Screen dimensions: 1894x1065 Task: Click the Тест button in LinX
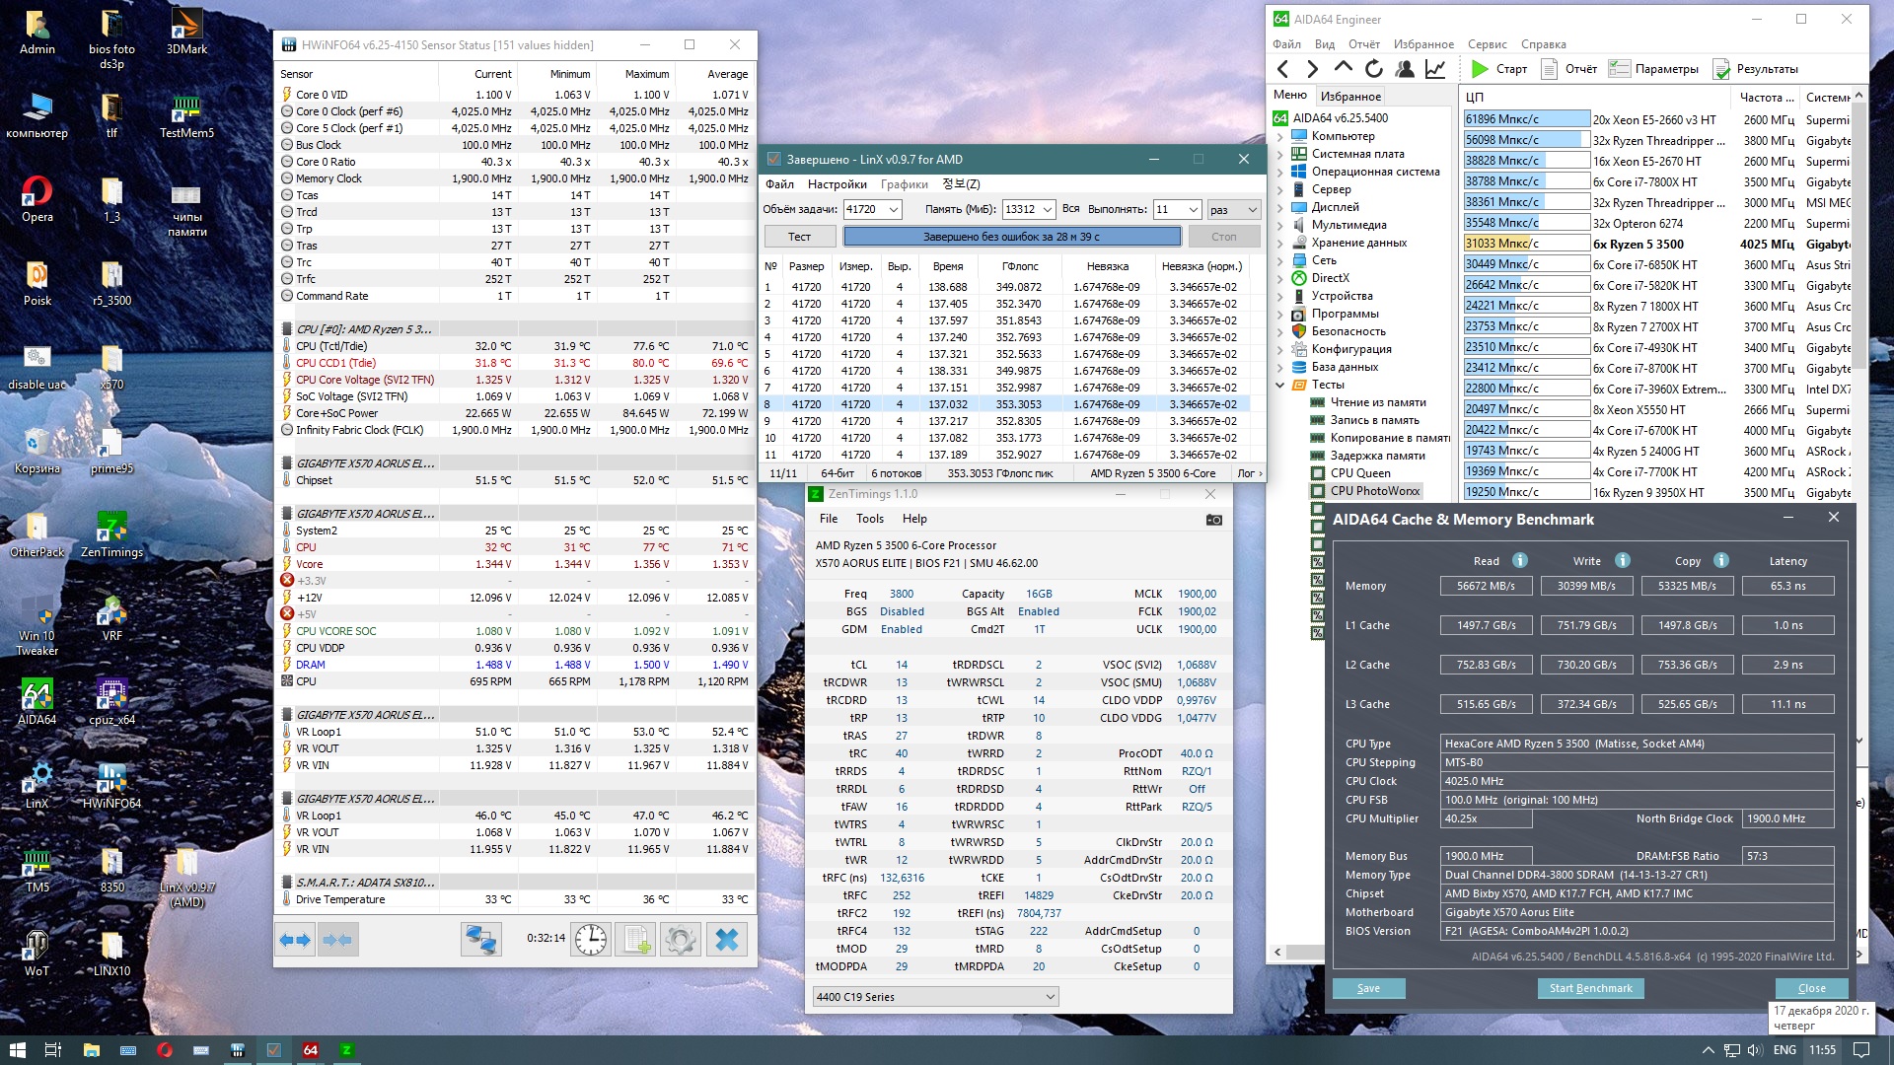coord(799,237)
